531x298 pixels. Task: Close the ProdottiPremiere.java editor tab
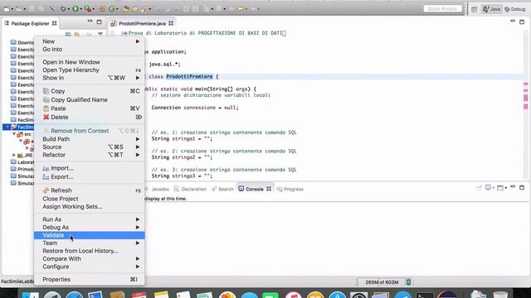click(171, 23)
